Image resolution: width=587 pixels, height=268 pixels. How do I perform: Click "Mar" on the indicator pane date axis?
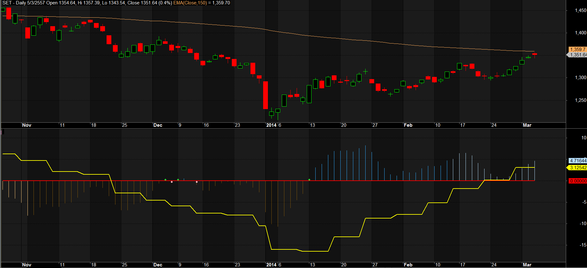[527, 265]
